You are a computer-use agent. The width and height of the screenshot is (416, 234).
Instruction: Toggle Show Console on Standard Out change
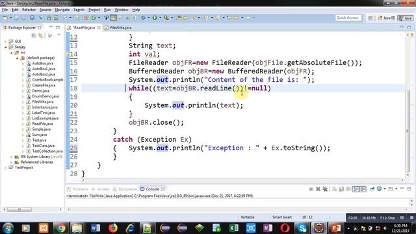[356, 189]
